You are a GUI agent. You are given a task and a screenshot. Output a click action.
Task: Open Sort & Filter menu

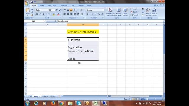[148, 12]
